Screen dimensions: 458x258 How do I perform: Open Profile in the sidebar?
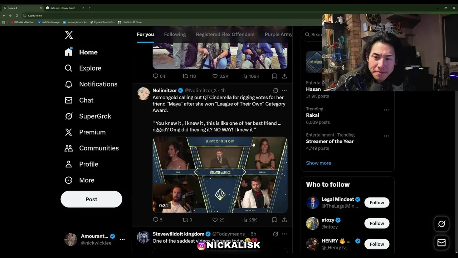point(82,164)
